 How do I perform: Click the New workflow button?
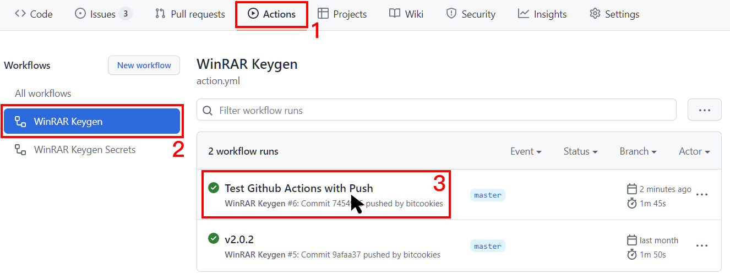[144, 65]
